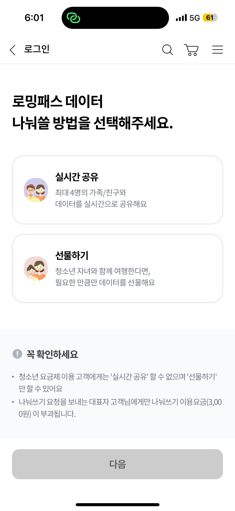The height and width of the screenshot is (511, 235).
Task: Open the shopping cart icon
Action: (191, 50)
